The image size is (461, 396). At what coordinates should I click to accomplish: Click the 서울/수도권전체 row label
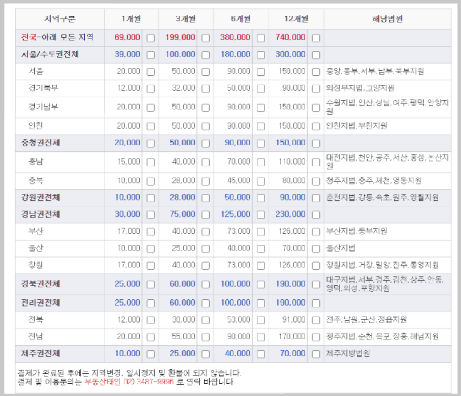(x=50, y=54)
